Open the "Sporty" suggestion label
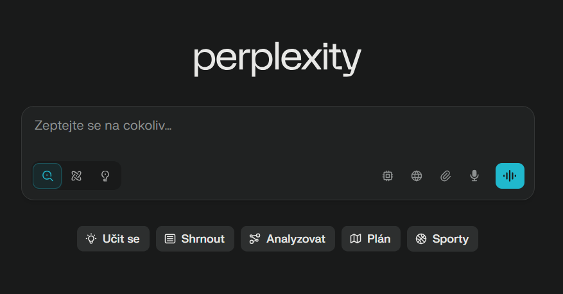563x294 pixels. tap(451, 239)
